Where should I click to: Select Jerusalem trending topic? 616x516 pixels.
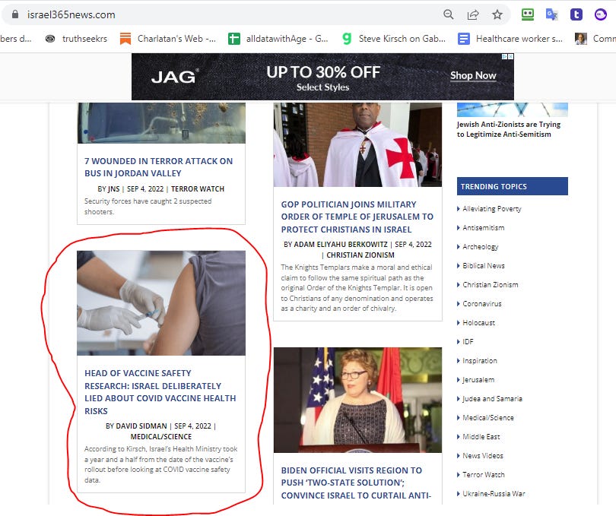click(x=478, y=380)
